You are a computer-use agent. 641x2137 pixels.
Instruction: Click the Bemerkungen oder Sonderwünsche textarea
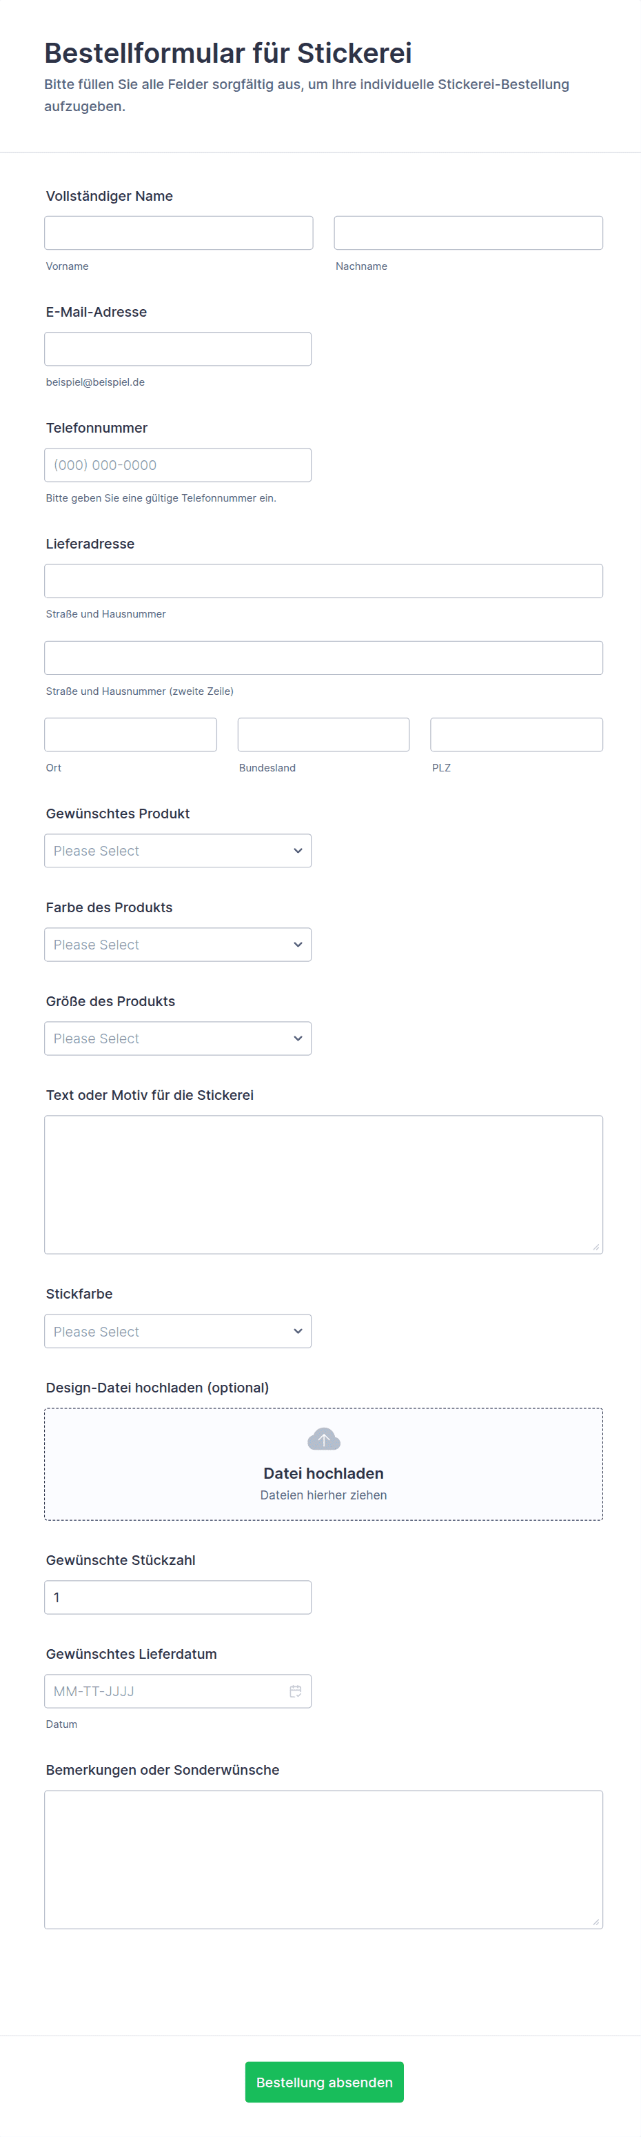click(x=324, y=1860)
